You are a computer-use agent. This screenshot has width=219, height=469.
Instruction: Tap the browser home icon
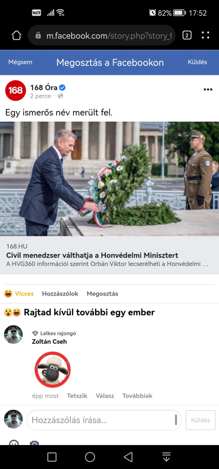coord(17,36)
